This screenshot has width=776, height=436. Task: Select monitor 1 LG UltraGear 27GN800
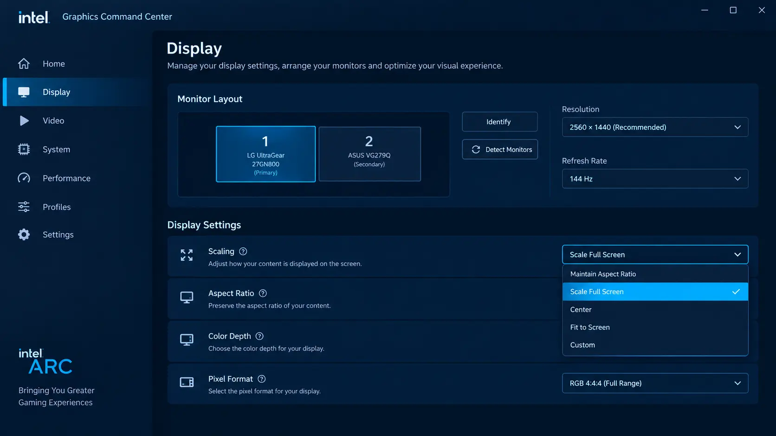pos(265,154)
